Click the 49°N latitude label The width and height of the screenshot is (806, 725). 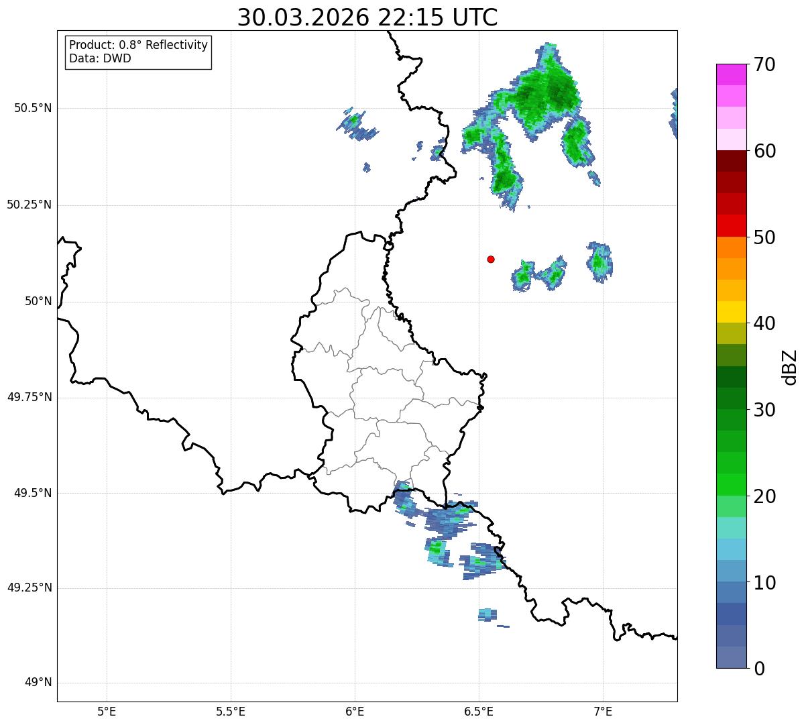click(x=38, y=683)
